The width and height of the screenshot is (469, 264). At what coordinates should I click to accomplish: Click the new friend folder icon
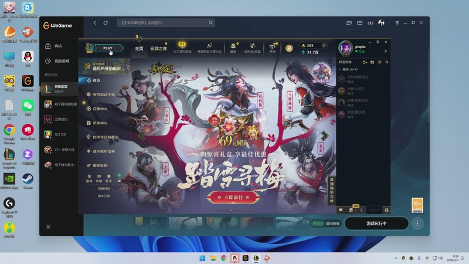tap(372, 62)
